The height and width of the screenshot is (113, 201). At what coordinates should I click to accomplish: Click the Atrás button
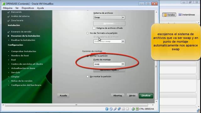tap(132, 96)
